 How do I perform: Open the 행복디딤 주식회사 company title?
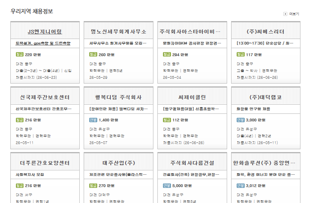118,97
